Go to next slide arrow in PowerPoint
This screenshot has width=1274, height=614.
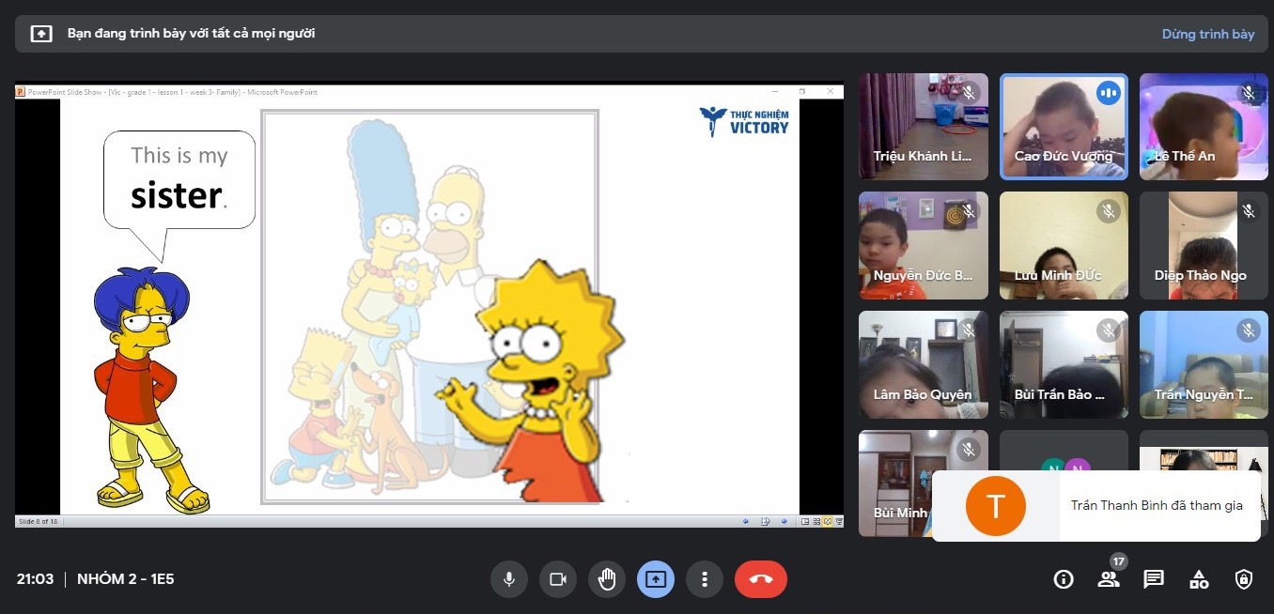pos(784,521)
